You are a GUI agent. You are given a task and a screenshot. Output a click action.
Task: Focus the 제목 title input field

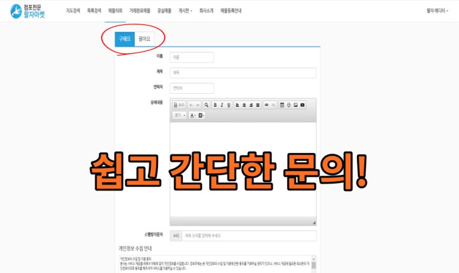pyautogui.click(x=243, y=72)
